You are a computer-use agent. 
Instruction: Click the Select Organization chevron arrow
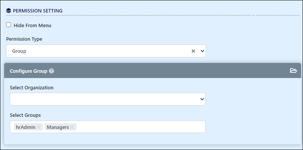202,99
